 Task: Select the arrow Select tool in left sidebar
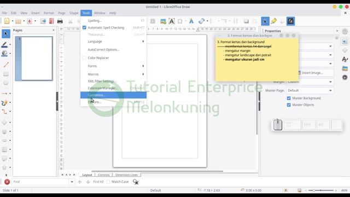click(x=6, y=33)
